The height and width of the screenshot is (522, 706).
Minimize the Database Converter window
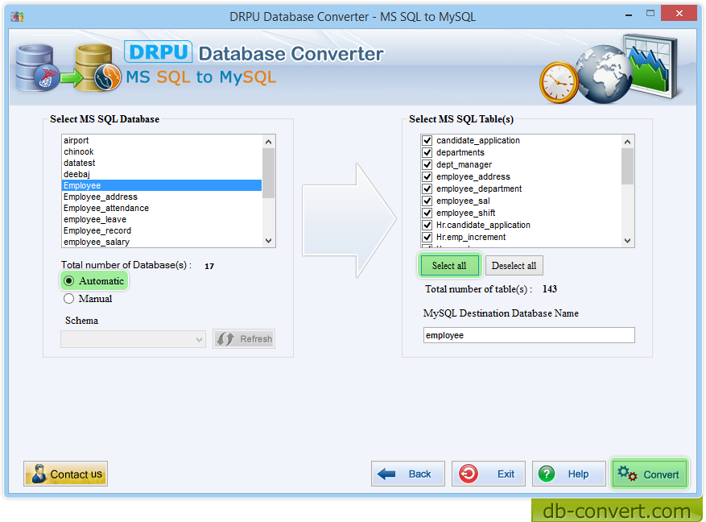[629, 14]
